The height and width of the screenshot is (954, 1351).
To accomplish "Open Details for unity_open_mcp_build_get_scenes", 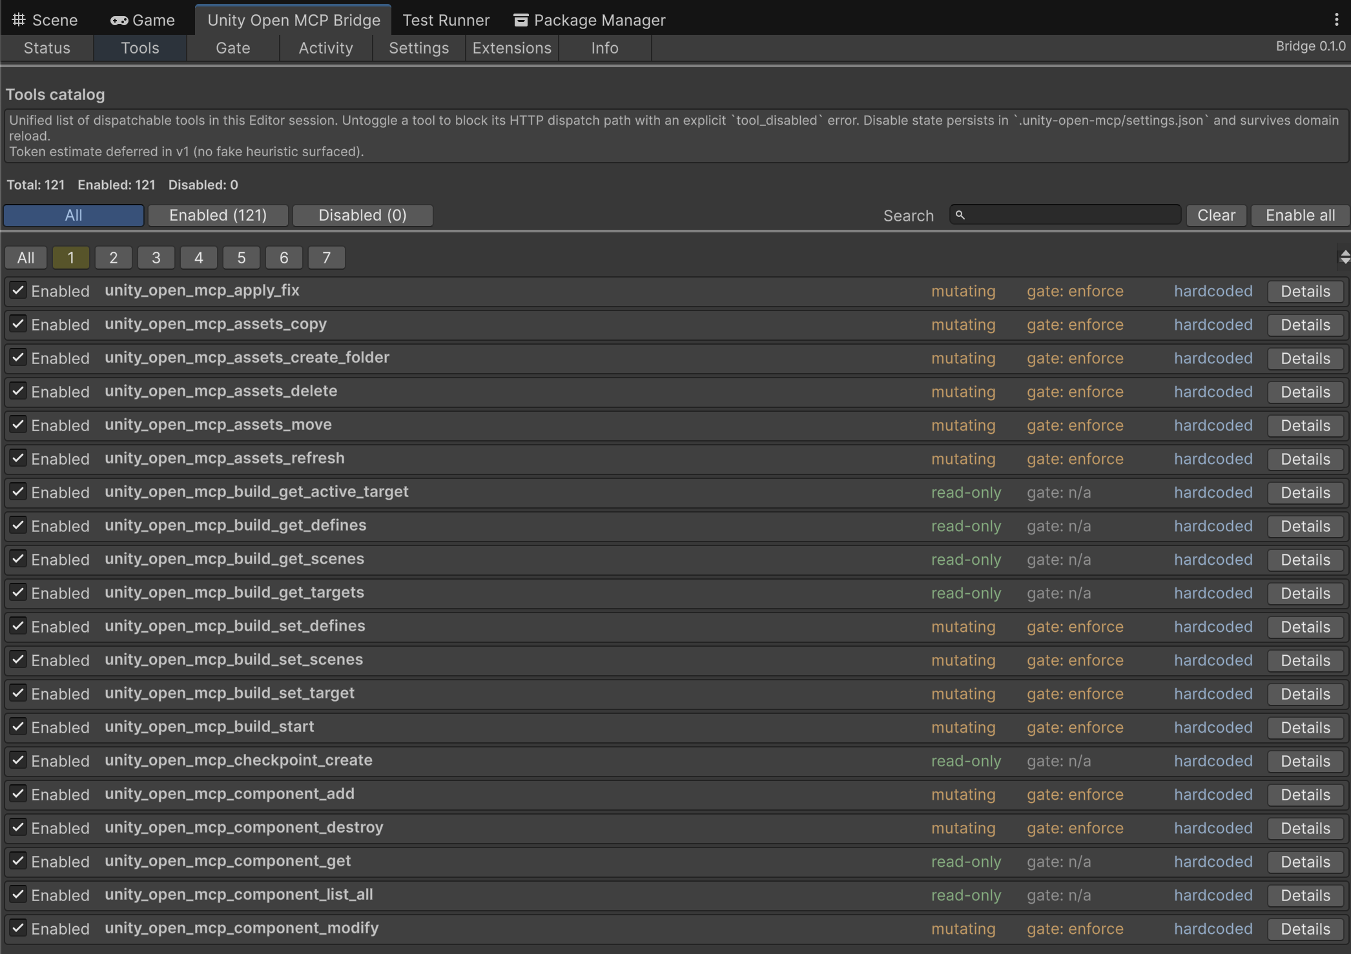I will 1306,560.
